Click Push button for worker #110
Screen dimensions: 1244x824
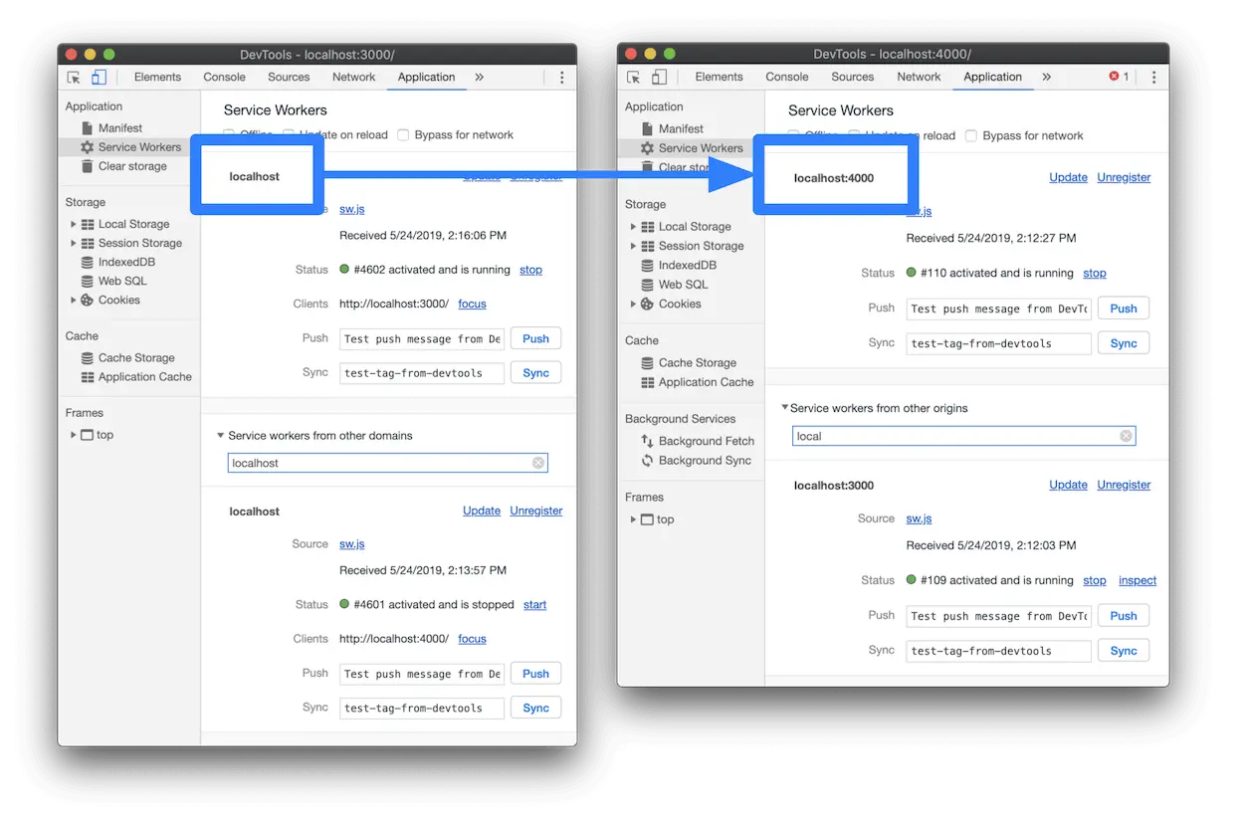(1124, 309)
